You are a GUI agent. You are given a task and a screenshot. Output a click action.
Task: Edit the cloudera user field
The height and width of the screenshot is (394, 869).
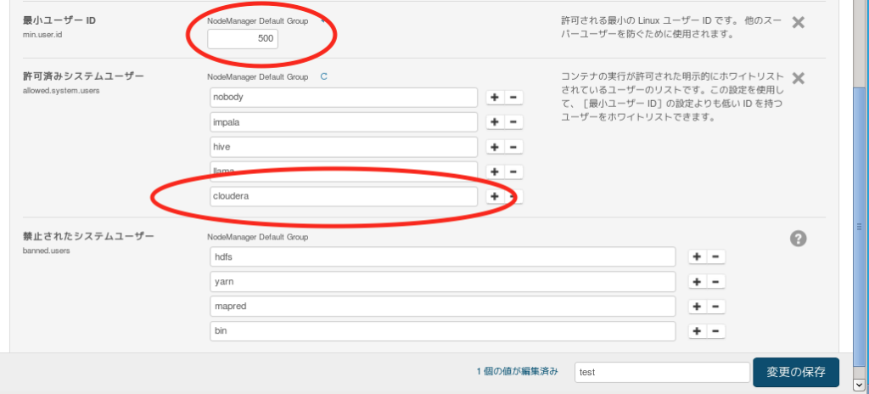click(x=344, y=196)
